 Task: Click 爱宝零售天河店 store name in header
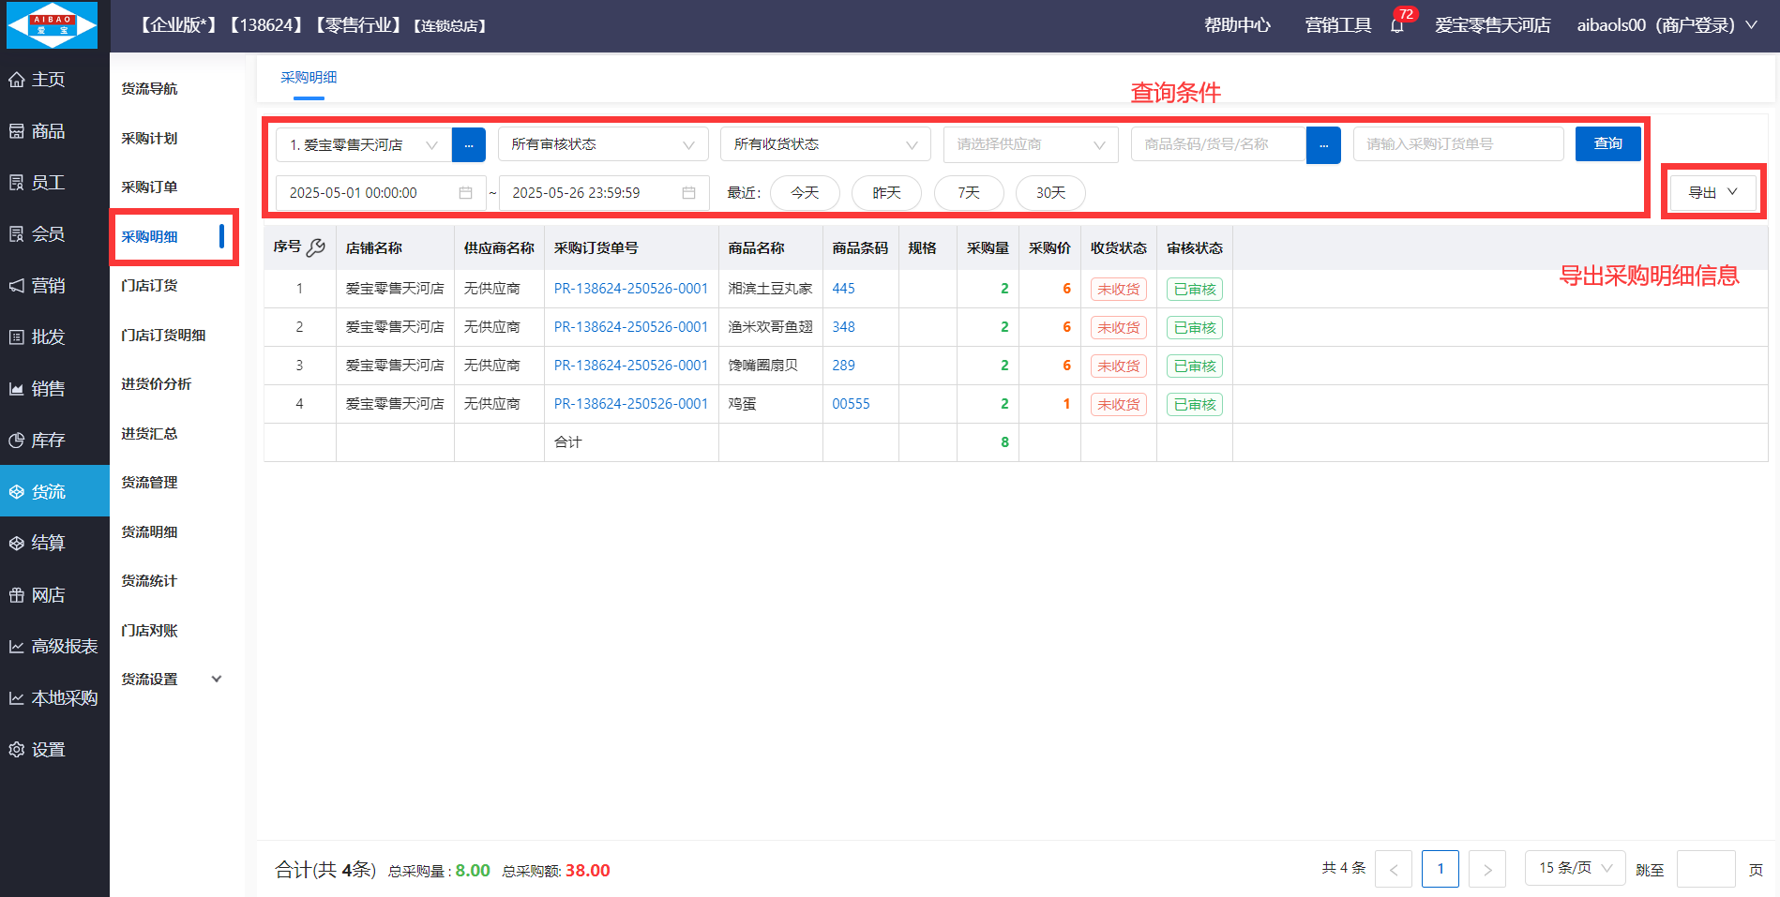coord(1492,25)
